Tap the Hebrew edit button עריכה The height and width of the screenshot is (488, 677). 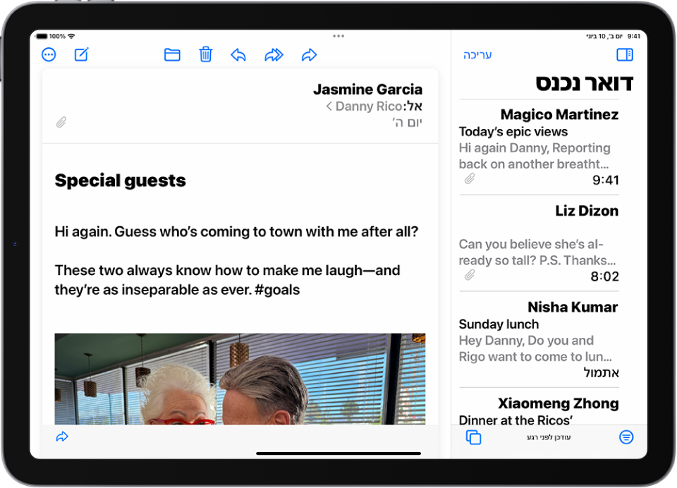point(477,55)
